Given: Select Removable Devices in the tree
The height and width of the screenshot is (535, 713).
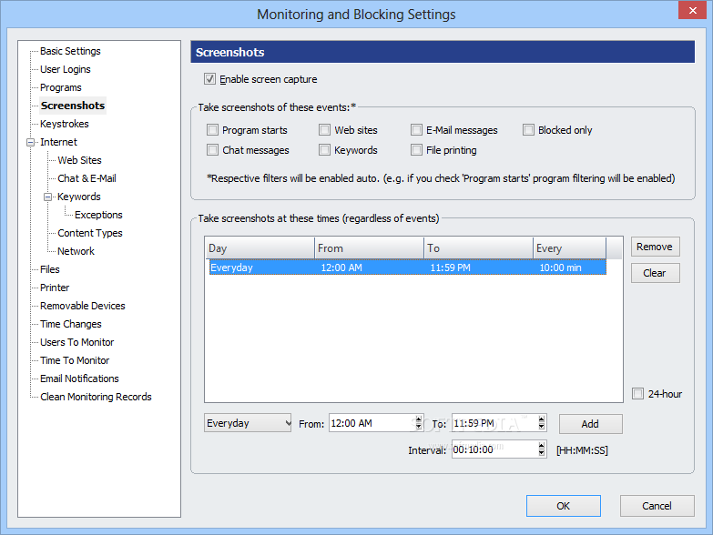Looking at the screenshot, I should coord(82,306).
